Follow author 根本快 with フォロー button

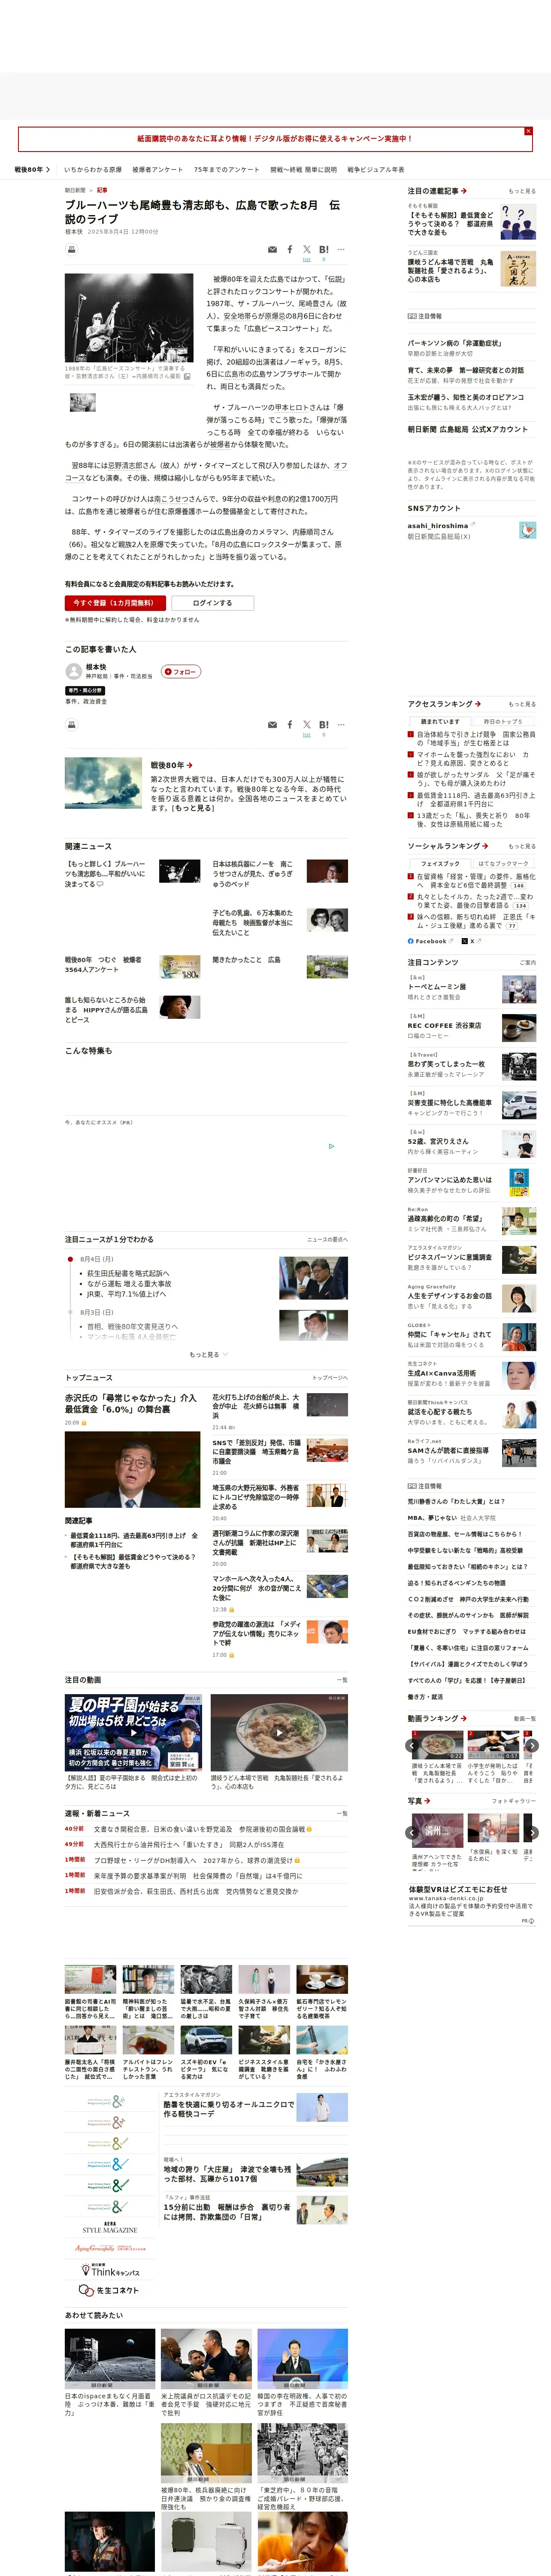[181, 672]
